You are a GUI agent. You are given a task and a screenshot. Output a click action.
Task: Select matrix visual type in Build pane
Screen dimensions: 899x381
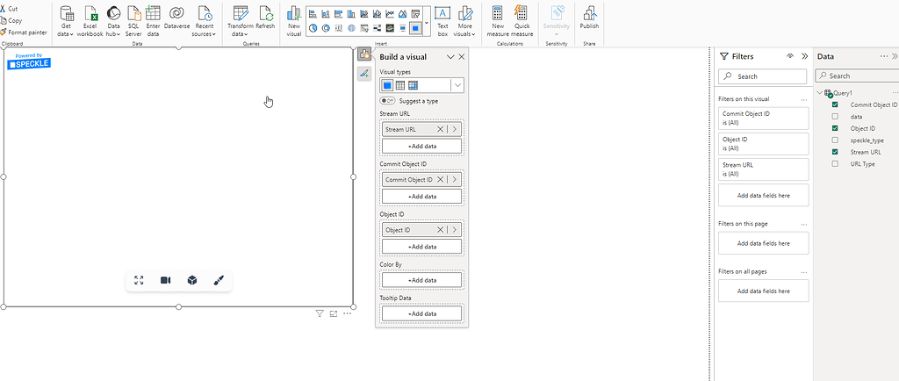coord(413,85)
